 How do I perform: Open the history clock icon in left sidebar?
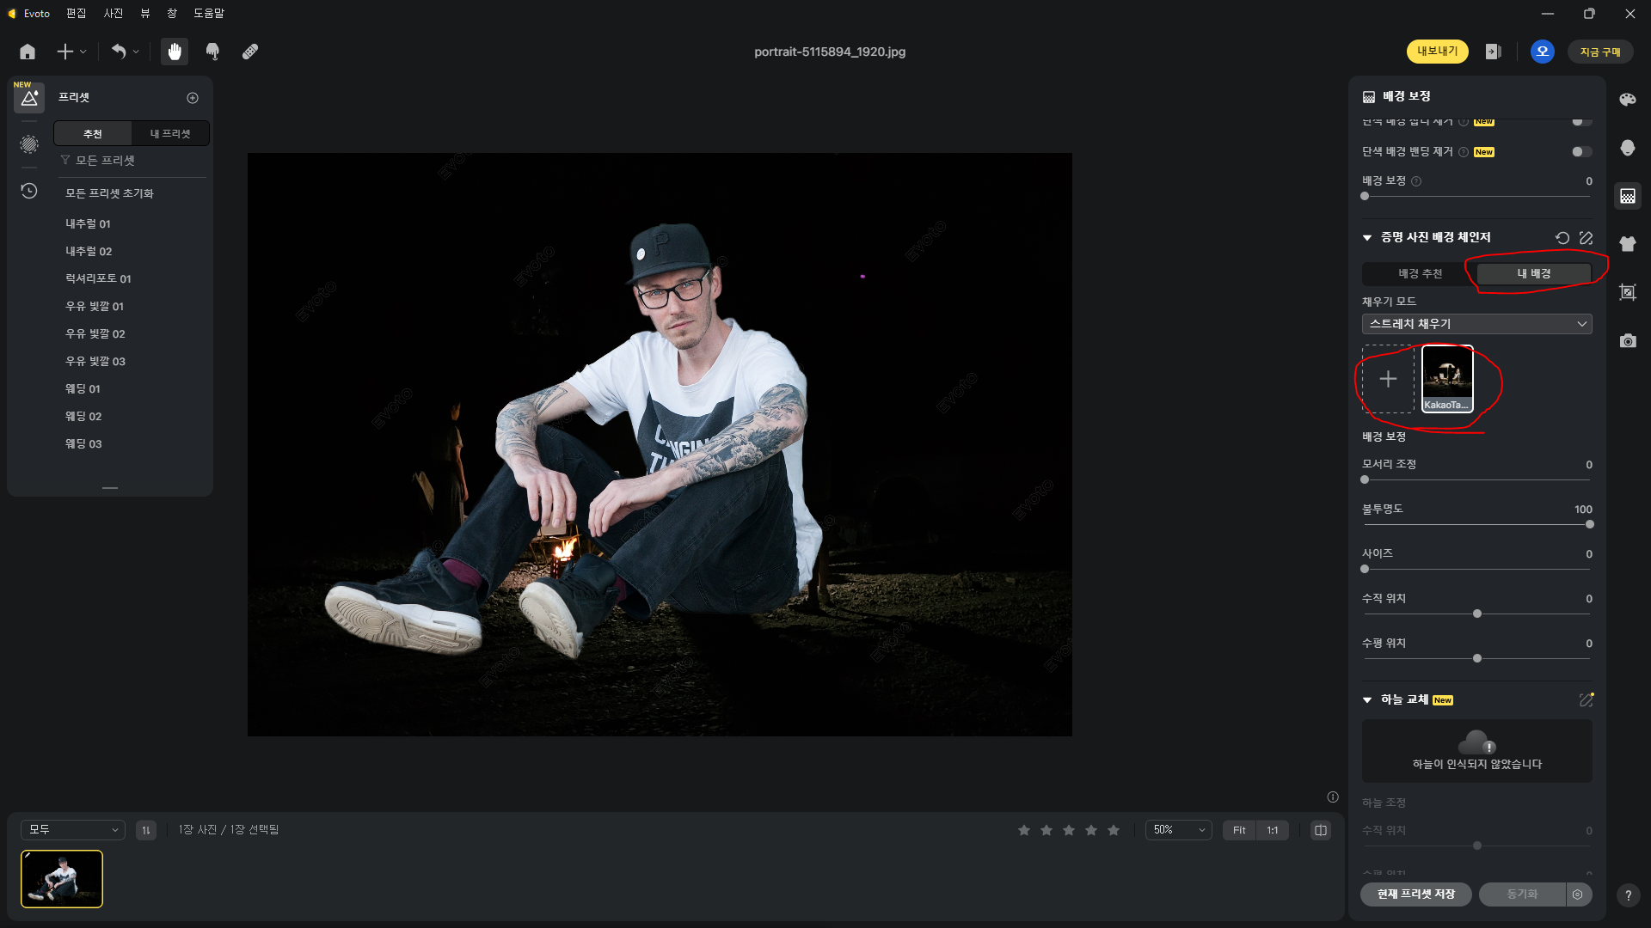(29, 191)
